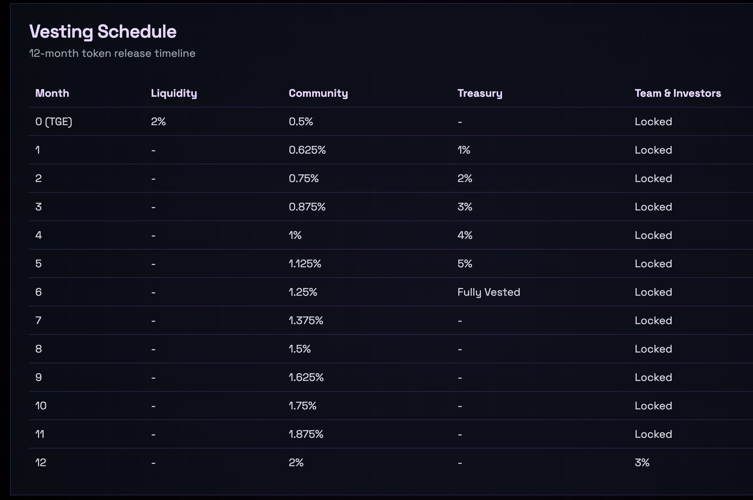Select the 0.625% Community cell
753x500 pixels.
(x=307, y=150)
